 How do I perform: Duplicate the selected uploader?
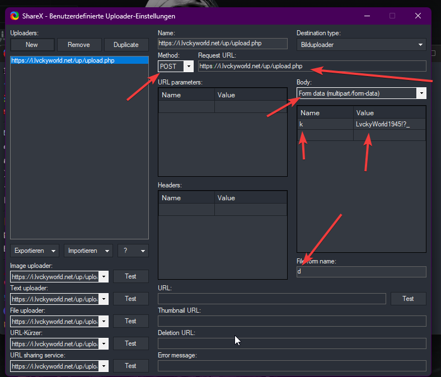(126, 45)
